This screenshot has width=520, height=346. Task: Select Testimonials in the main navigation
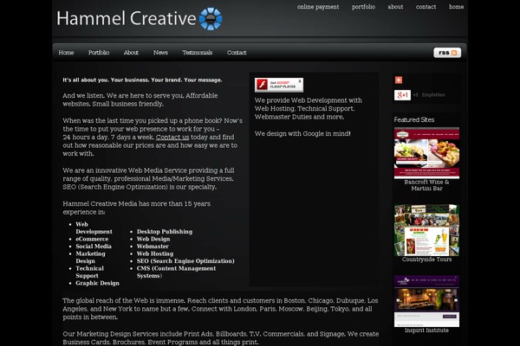click(x=197, y=52)
